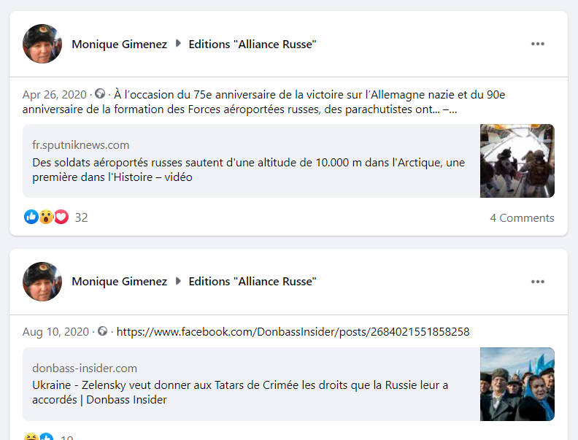Visit Editions "Alliance Russe" page from first post

pyautogui.click(x=252, y=45)
